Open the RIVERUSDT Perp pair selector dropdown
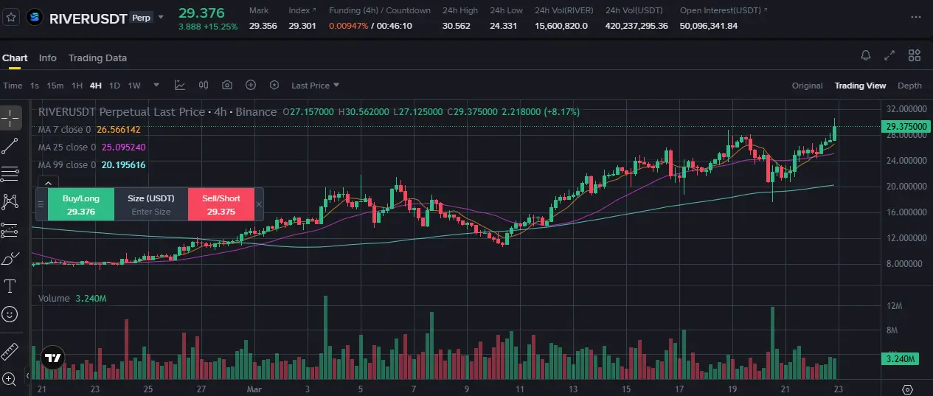The image size is (933, 396). click(x=161, y=18)
